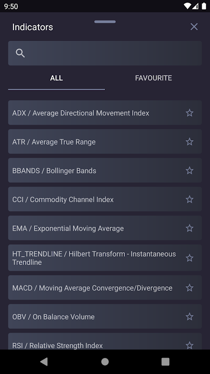Favourite the RSI Relative Strength Index
Image resolution: width=210 pixels, height=374 pixels.
click(x=190, y=345)
